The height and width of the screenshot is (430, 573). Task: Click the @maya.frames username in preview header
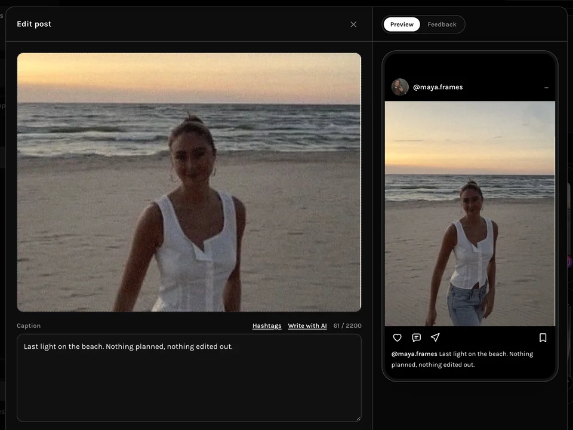tap(438, 87)
